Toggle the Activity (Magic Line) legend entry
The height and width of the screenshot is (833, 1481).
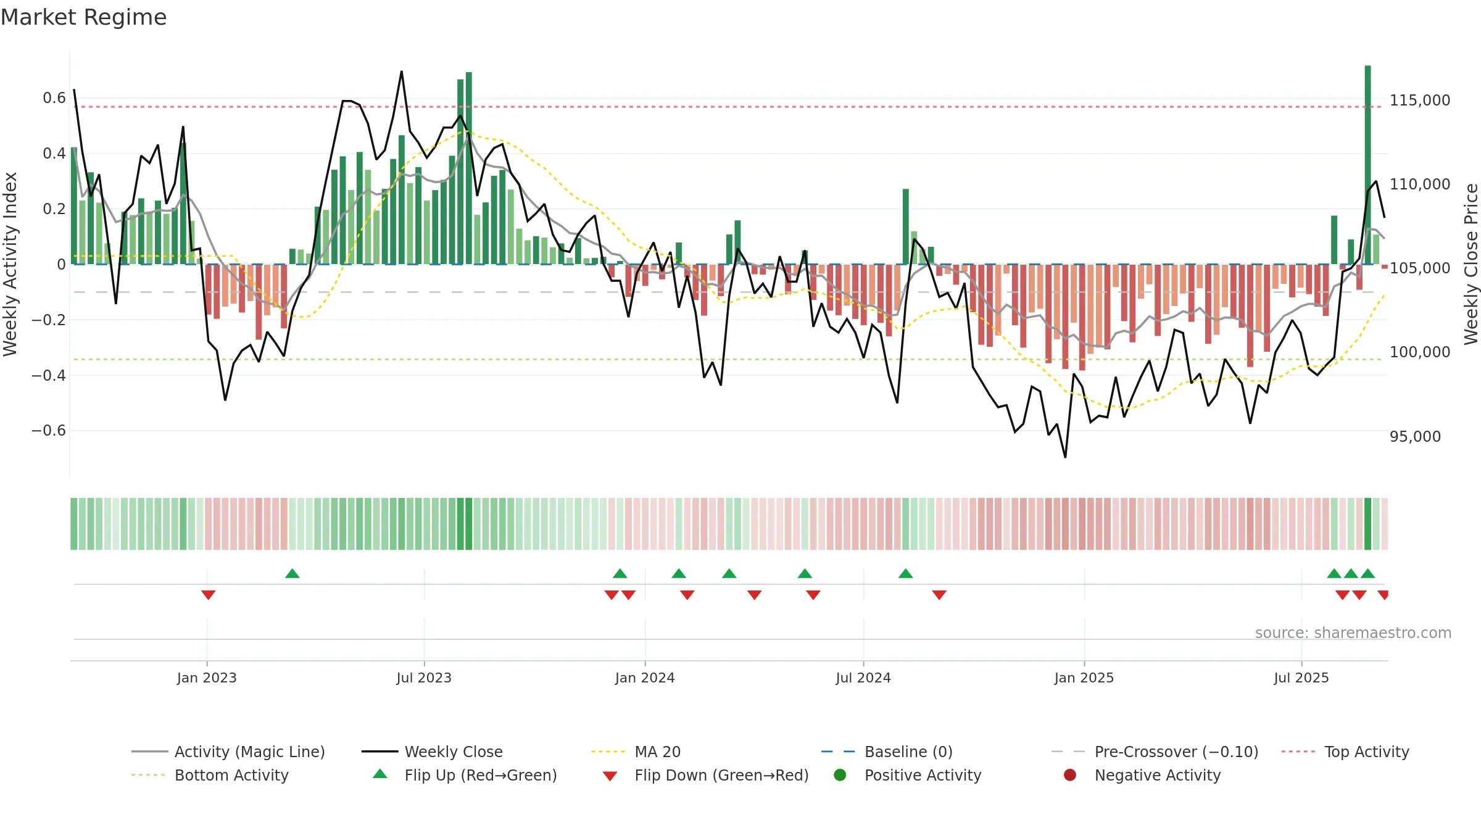click(228, 752)
